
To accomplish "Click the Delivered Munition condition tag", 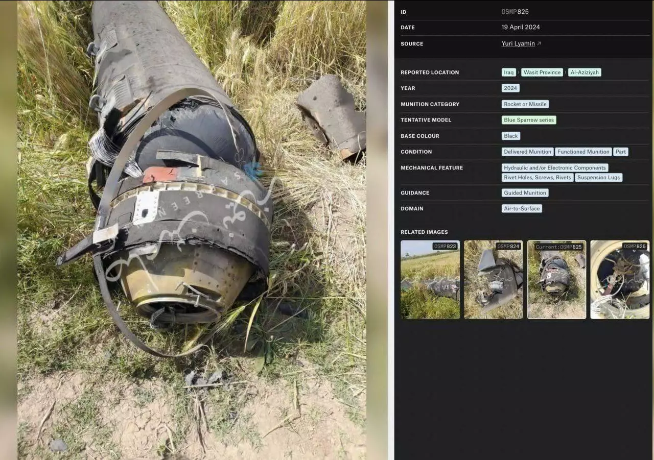I will pos(528,152).
